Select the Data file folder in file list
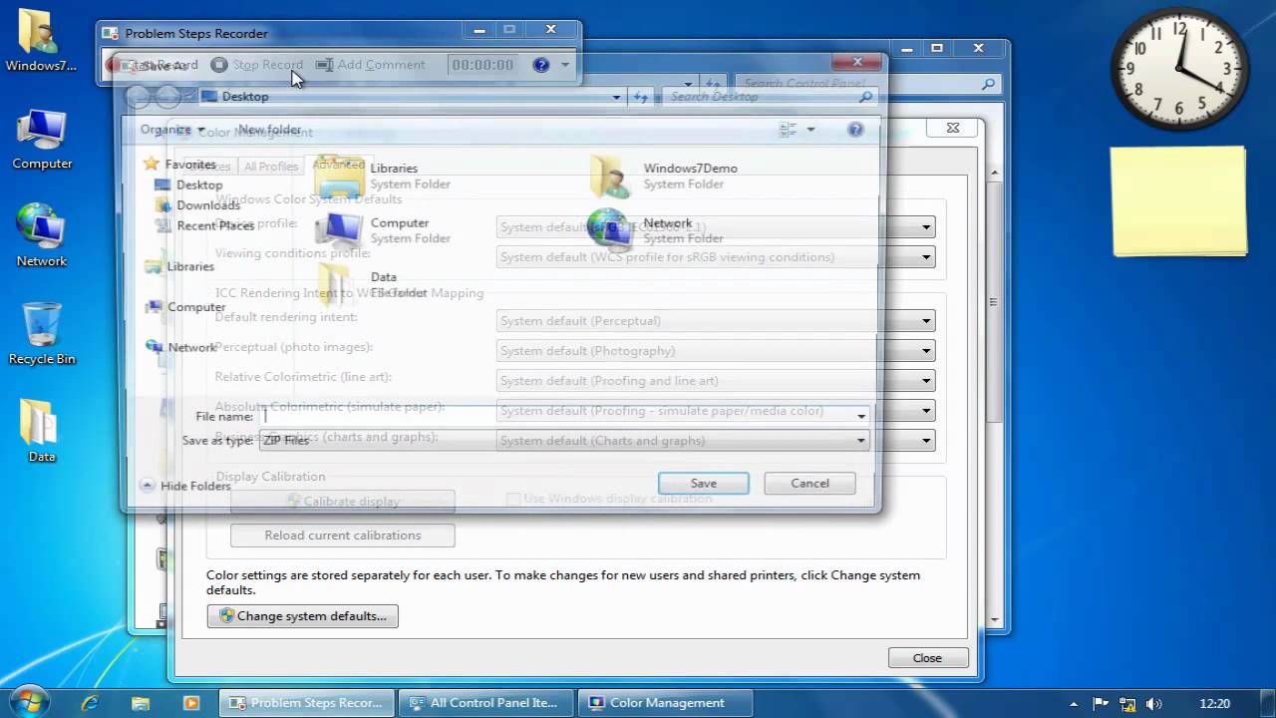Image resolution: width=1276 pixels, height=718 pixels. [373, 284]
